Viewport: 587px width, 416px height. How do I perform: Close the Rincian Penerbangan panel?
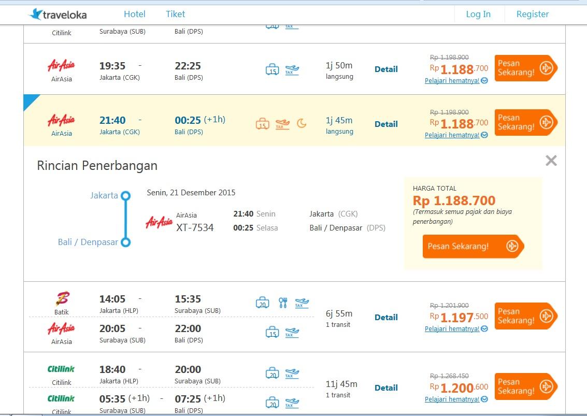pos(551,161)
